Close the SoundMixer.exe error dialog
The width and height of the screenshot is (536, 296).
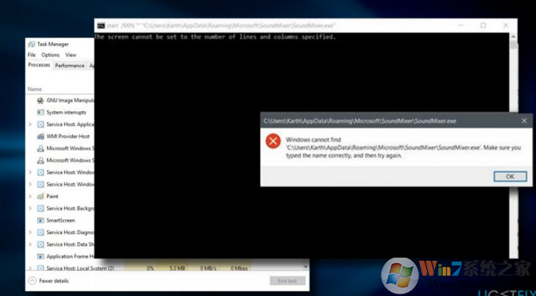pos(524,121)
